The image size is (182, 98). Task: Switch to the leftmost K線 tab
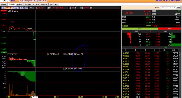4,4
